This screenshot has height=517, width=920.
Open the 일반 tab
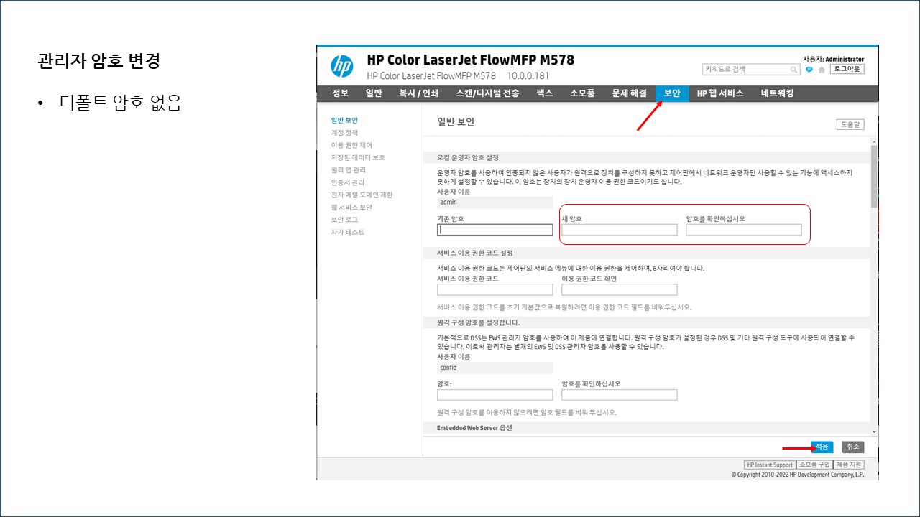(373, 93)
